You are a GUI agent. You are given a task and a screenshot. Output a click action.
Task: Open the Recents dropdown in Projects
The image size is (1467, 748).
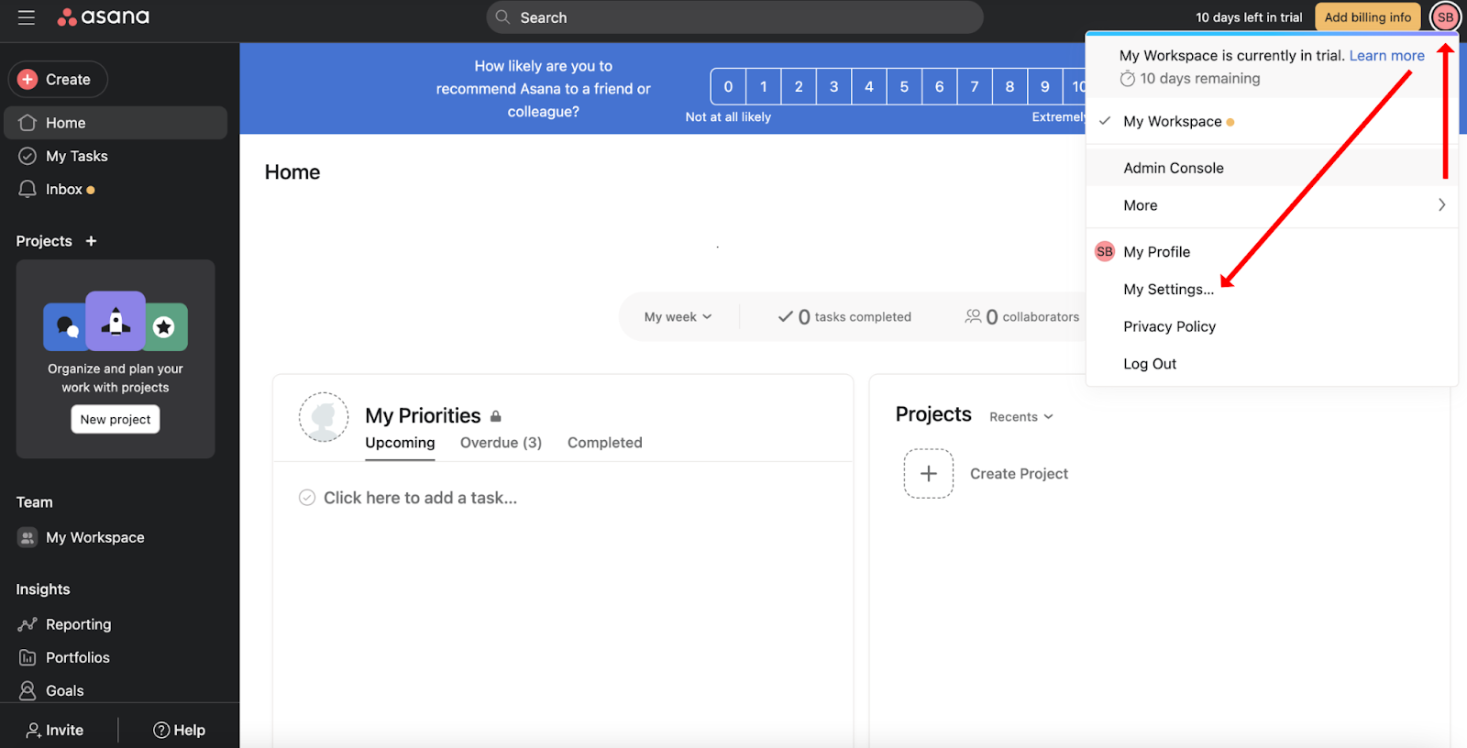(1021, 417)
